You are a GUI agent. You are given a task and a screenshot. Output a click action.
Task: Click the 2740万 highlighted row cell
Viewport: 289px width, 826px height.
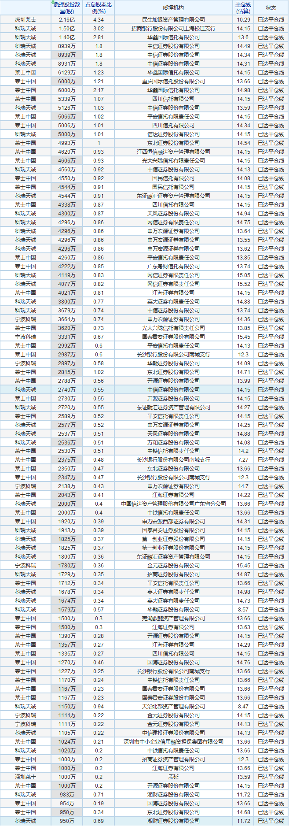pos(67,390)
